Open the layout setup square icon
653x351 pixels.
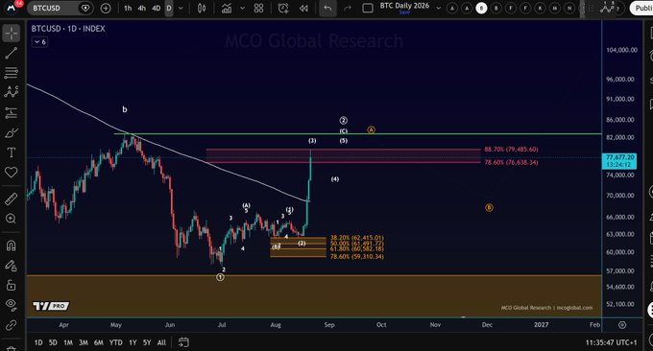click(368, 9)
